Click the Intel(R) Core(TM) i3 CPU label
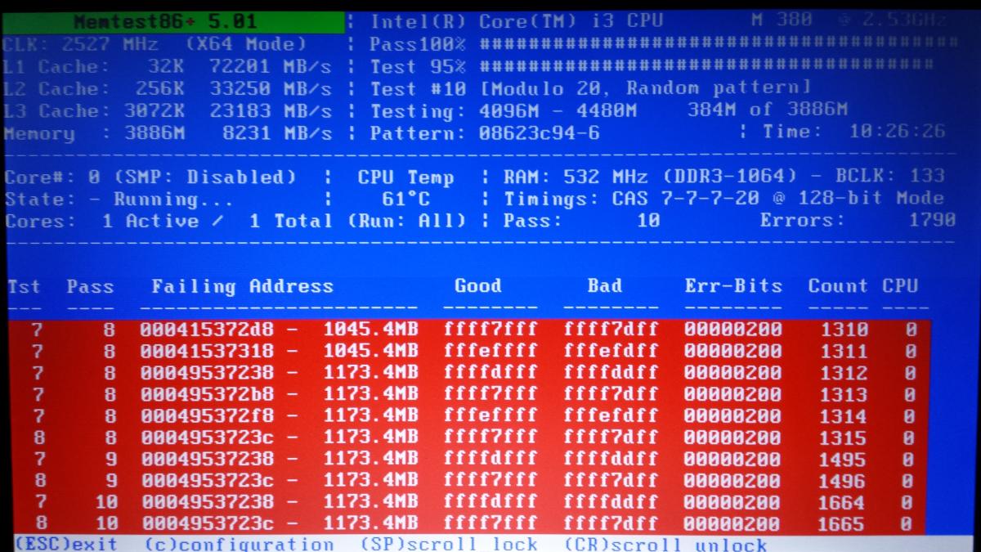The image size is (981, 552). point(517,22)
